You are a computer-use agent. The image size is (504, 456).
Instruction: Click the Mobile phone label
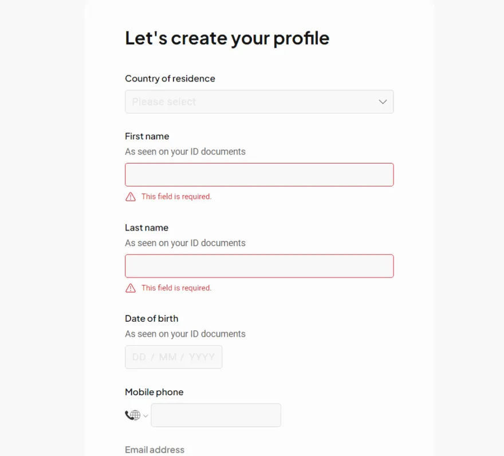pos(154,392)
